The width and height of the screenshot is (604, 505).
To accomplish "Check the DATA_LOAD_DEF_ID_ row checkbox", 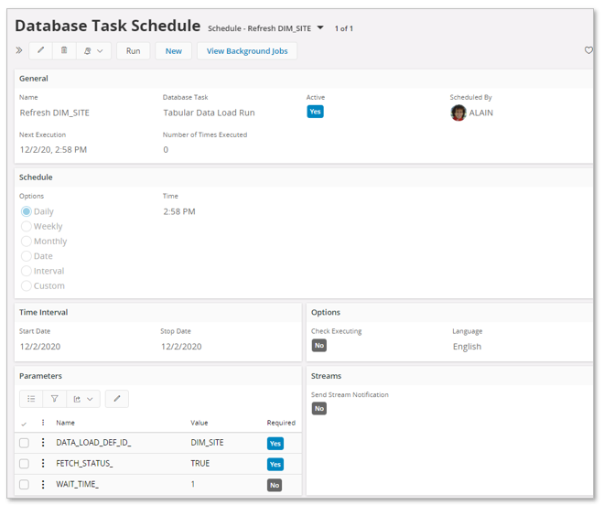I will (x=25, y=443).
